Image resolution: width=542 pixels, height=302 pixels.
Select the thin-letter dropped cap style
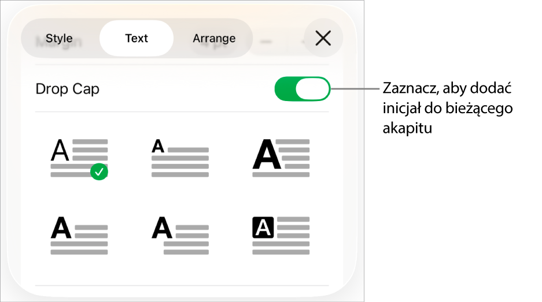pos(79,158)
